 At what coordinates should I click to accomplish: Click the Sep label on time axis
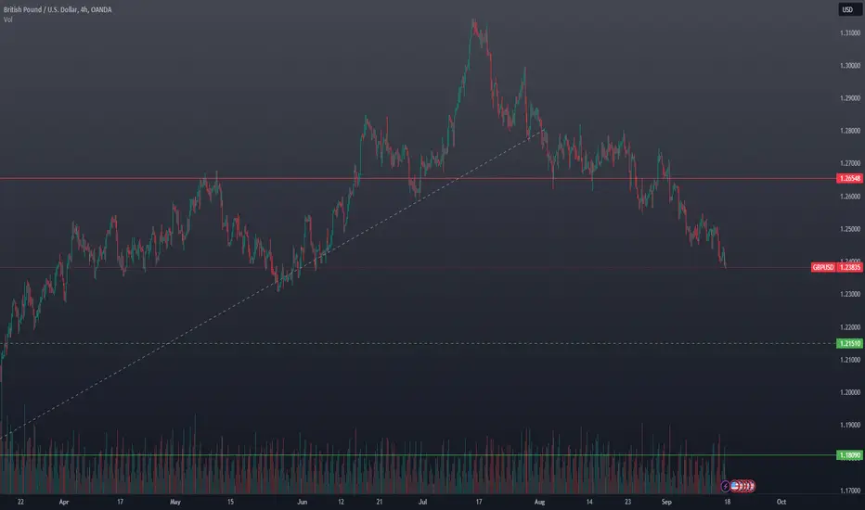(666, 502)
